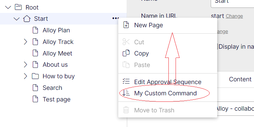The image size is (254, 127).
Task: Click the Name input field
Action: pos(233,3)
